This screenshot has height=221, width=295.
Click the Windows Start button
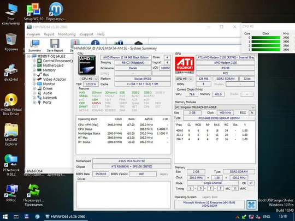tap(5, 217)
